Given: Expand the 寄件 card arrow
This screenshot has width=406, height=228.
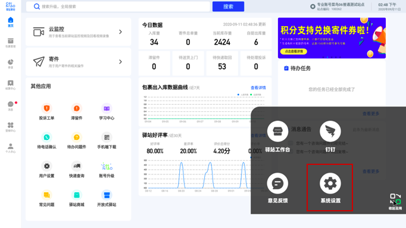Looking at the screenshot, I should pyautogui.click(x=120, y=62).
